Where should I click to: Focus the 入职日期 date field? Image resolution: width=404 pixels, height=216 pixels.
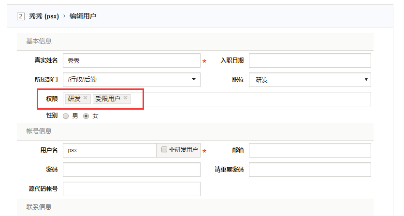(310, 60)
